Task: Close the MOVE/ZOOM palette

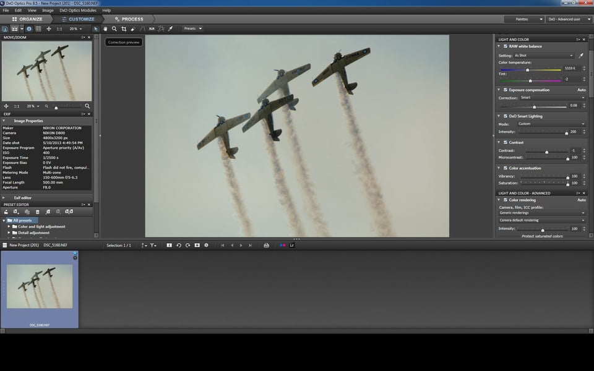Action: (89, 38)
